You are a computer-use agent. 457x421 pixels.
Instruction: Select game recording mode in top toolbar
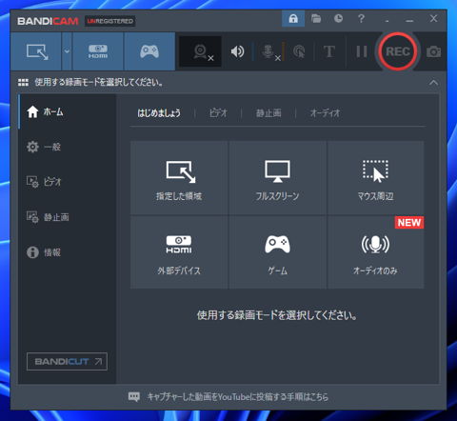[149, 51]
